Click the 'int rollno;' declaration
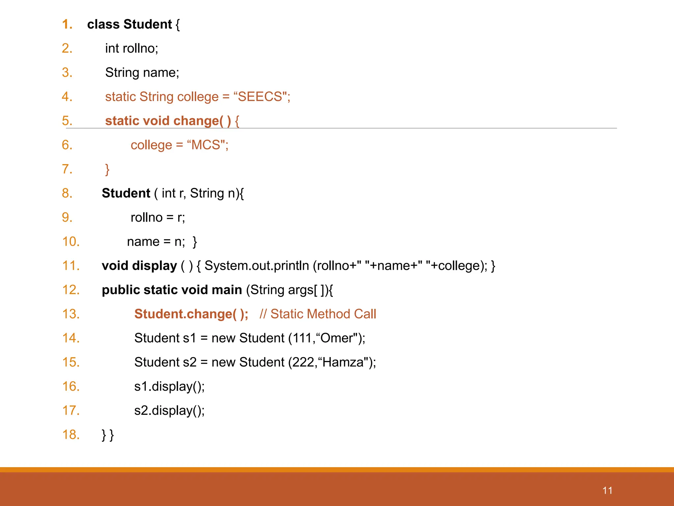The width and height of the screenshot is (674, 506). click(132, 48)
